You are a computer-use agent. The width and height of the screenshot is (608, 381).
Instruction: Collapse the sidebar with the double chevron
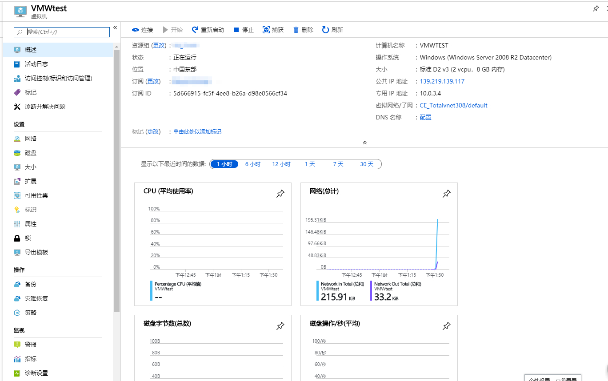click(115, 28)
